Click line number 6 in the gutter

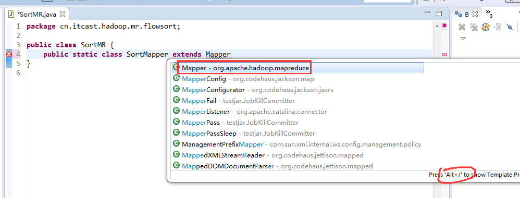[x=18, y=73]
